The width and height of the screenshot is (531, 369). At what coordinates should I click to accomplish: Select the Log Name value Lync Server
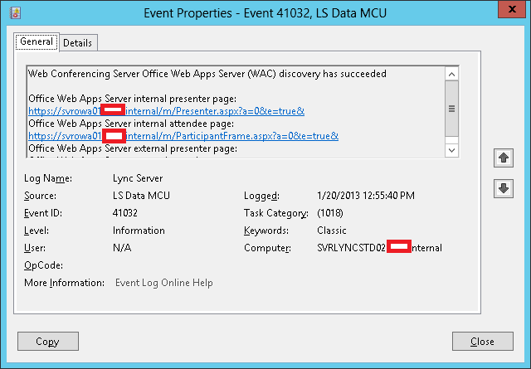139,178
